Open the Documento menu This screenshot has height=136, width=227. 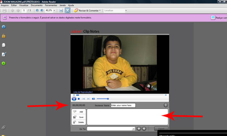(x=37, y=5)
